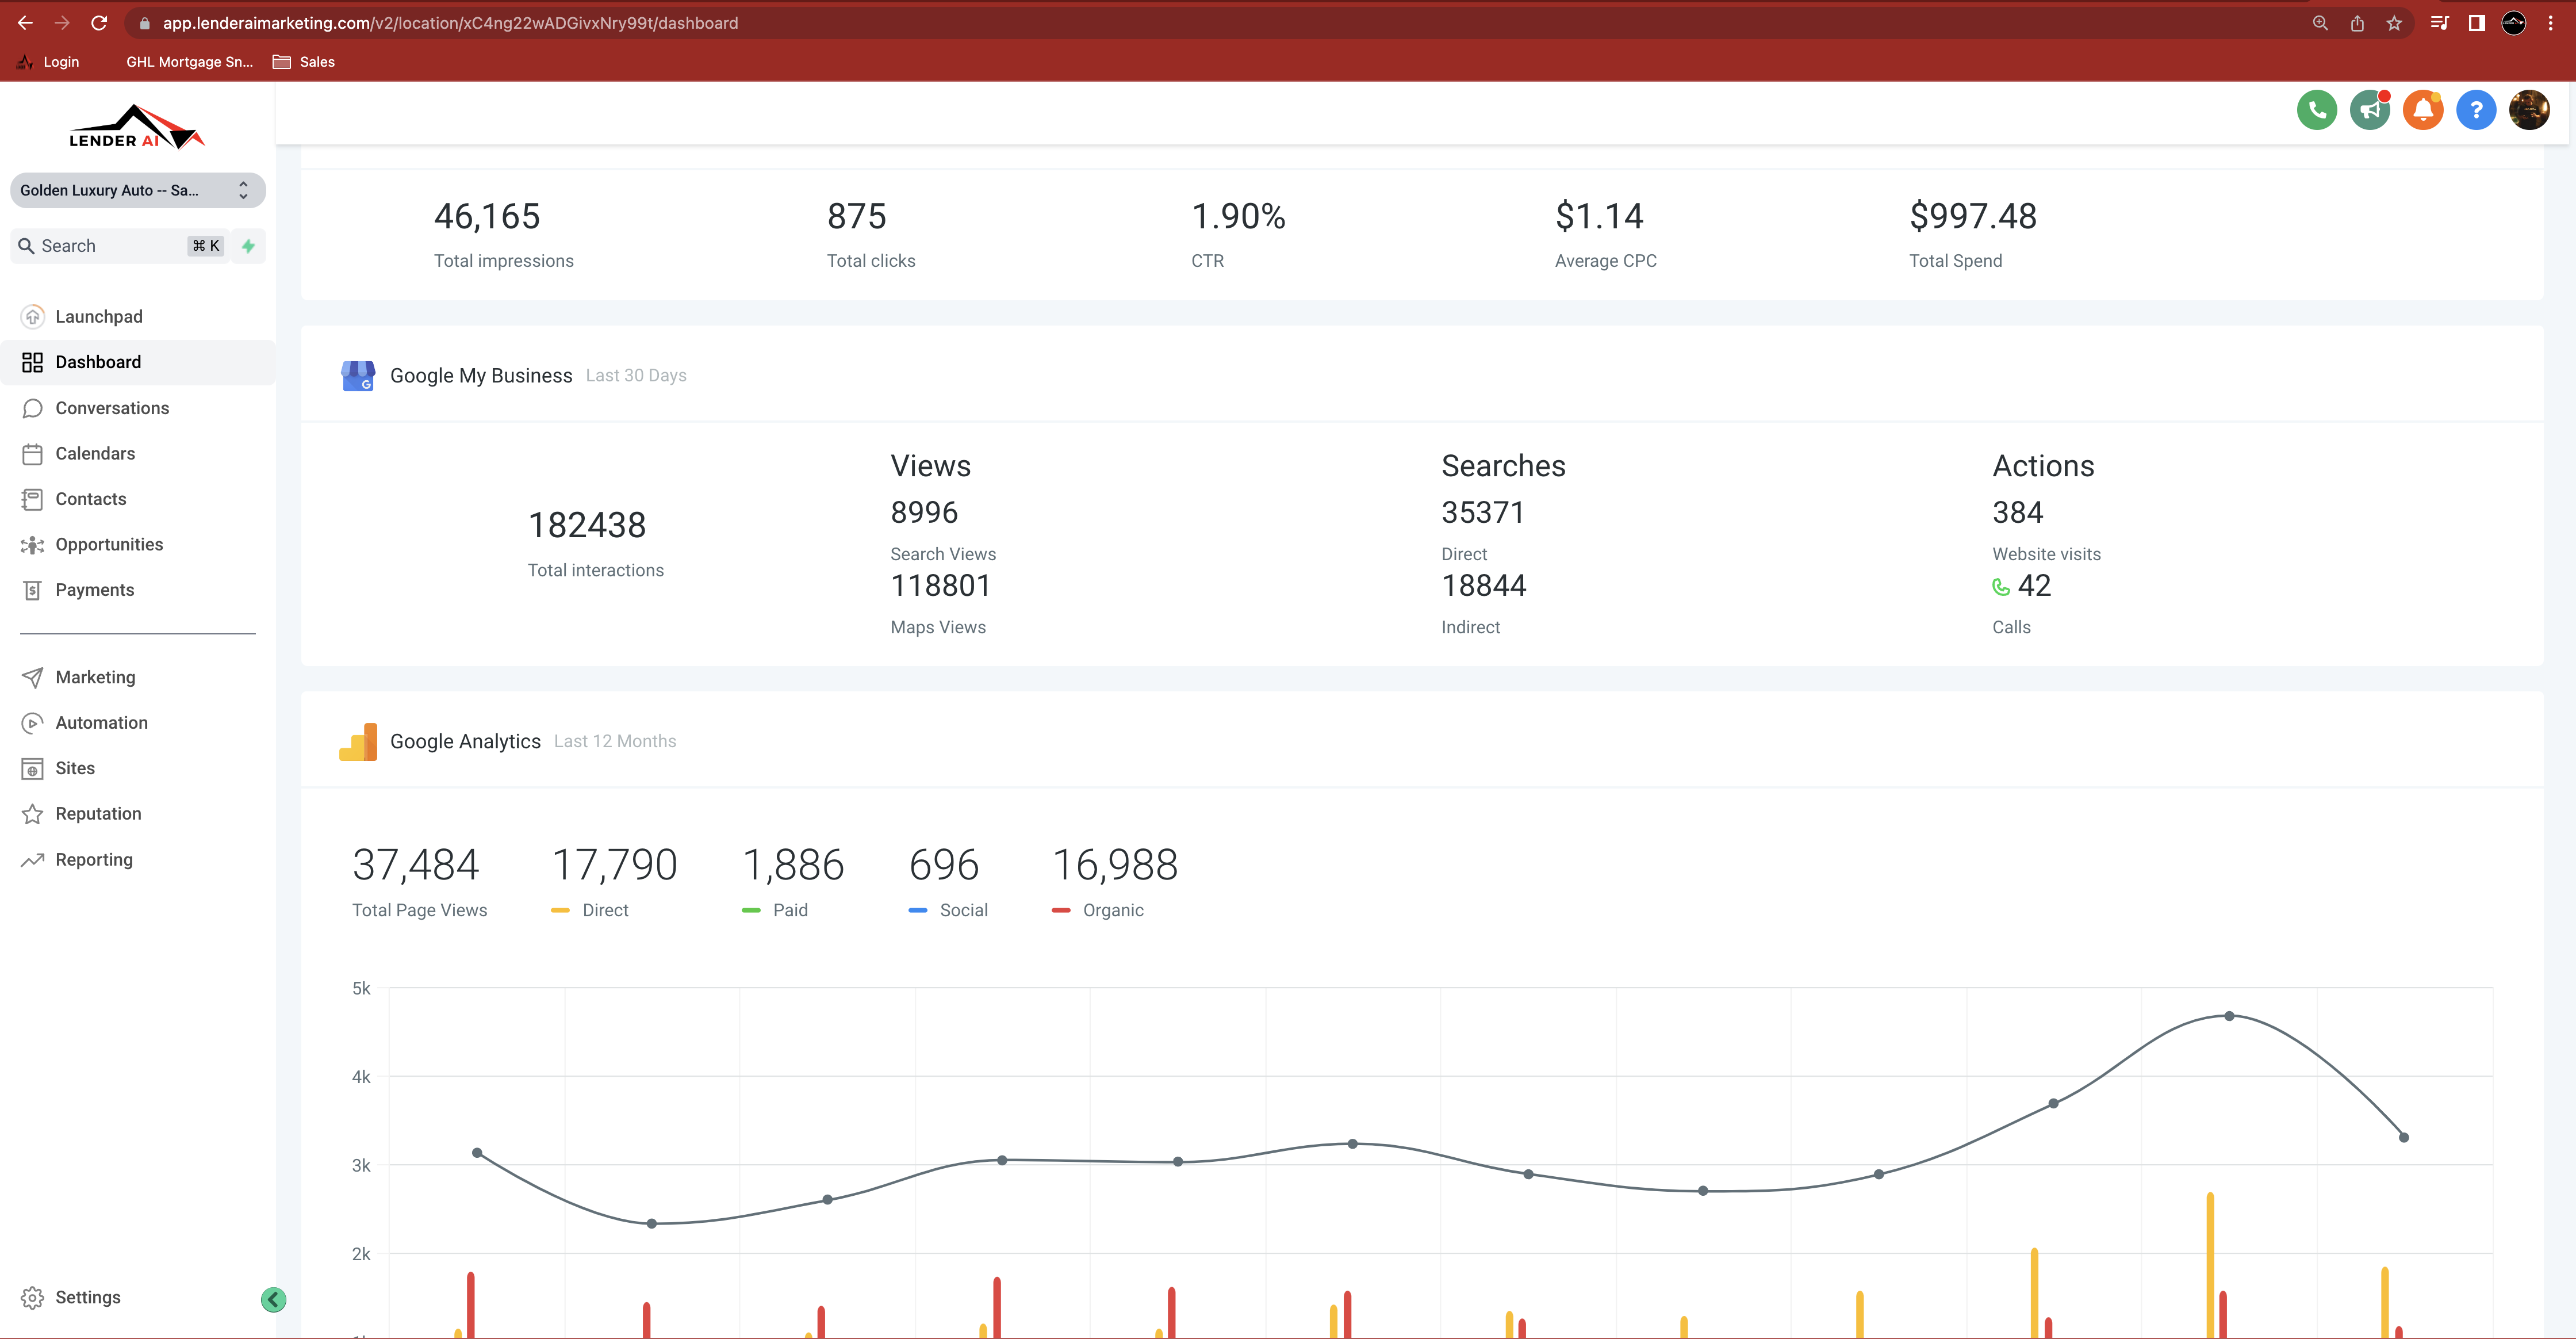Open the orange bell notifications icon
2576x1339 pixels.
2423,110
